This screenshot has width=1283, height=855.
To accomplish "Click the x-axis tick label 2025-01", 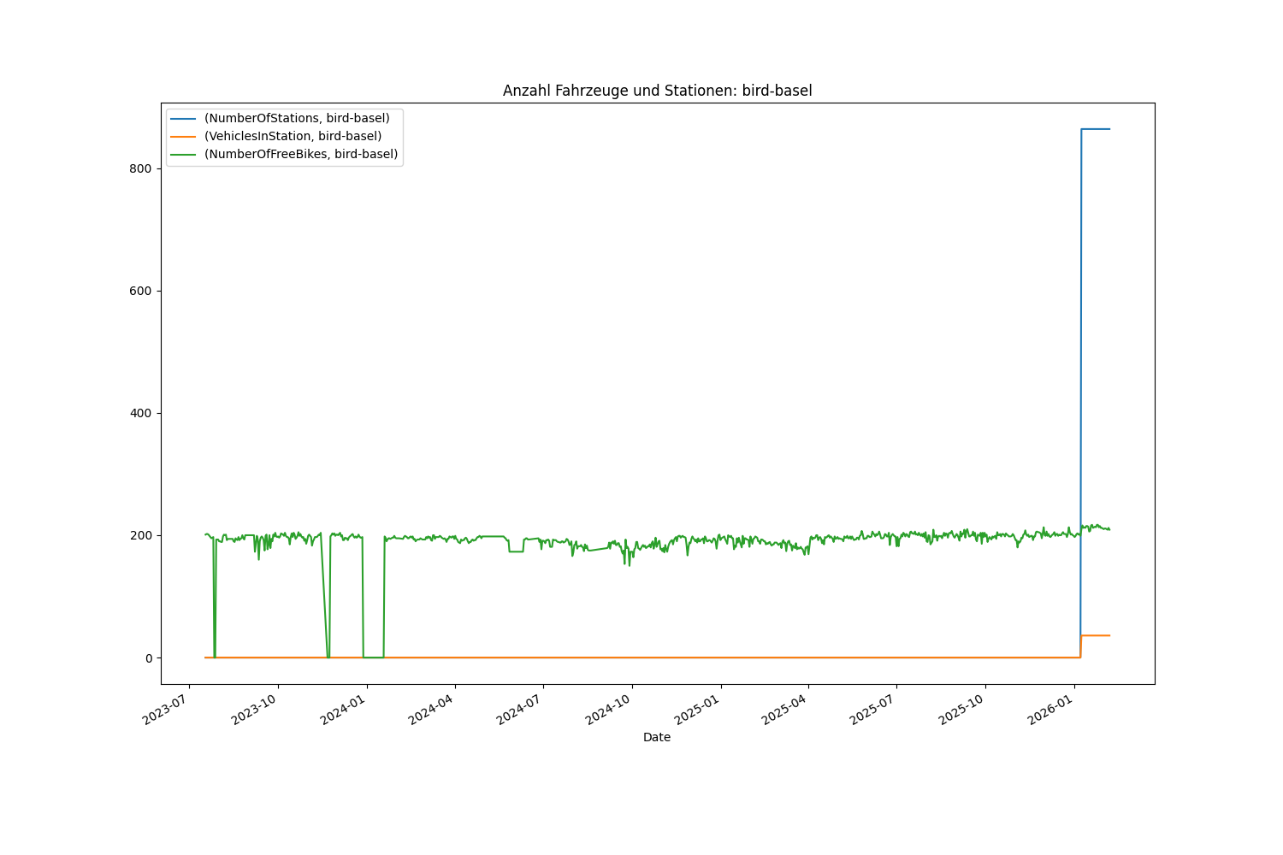I will (x=697, y=709).
